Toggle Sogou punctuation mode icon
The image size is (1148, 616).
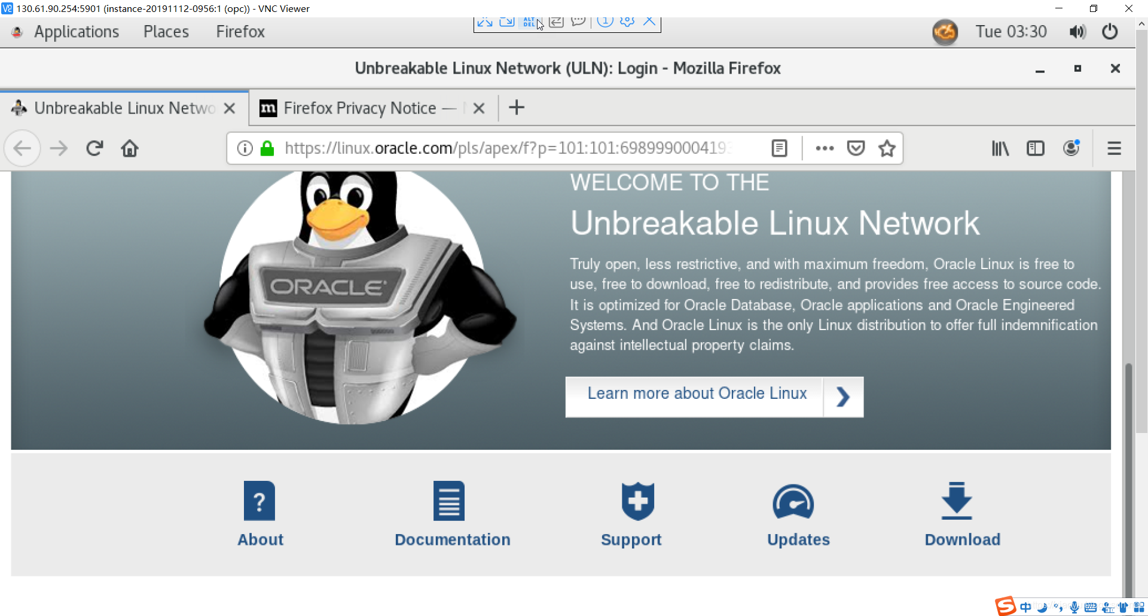pos(1058,608)
